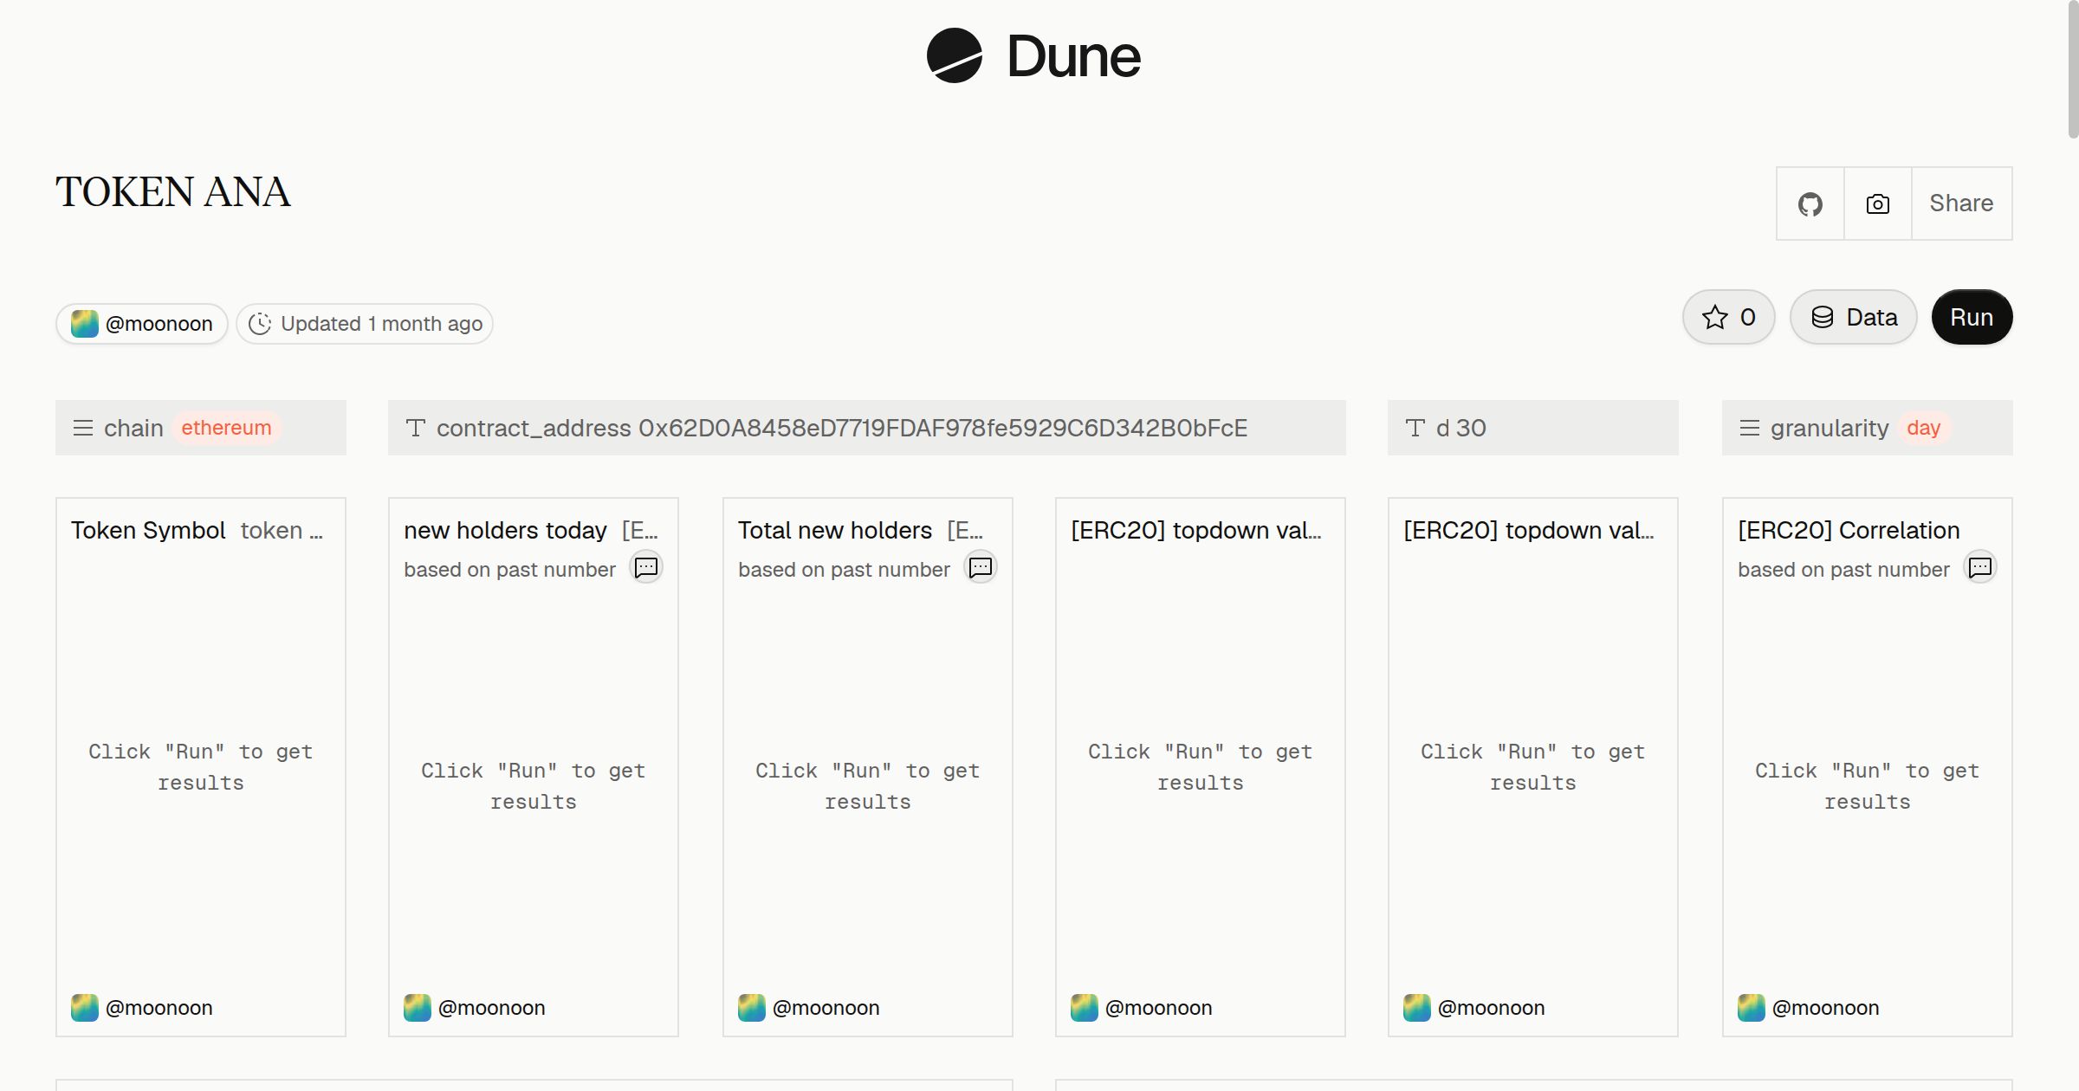Click the page vertical scrollbar thumb
Viewport: 2079px width, 1091px height.
[2073, 69]
